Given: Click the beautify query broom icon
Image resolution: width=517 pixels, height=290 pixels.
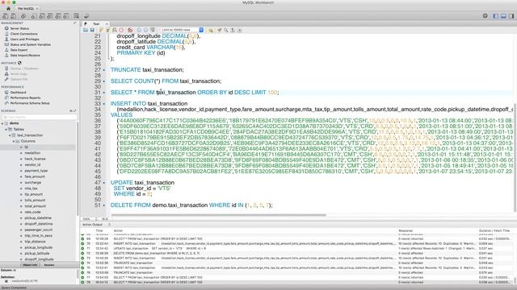Looking at the screenshot, I should coord(219,30).
